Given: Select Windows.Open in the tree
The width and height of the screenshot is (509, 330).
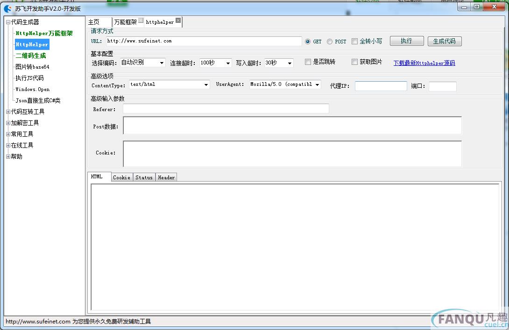Looking at the screenshot, I should pos(33,89).
